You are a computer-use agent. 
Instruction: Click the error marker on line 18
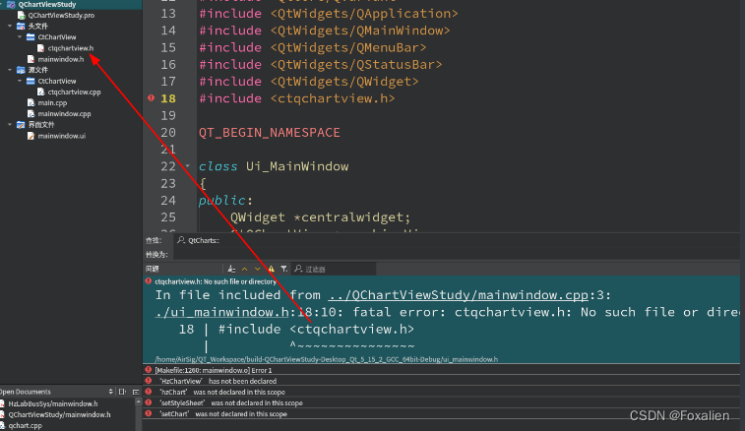[151, 98]
